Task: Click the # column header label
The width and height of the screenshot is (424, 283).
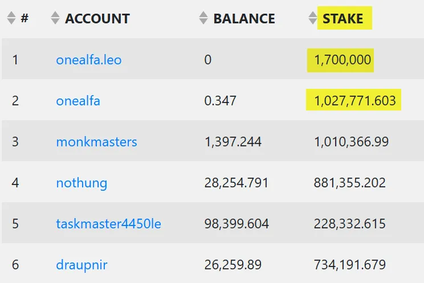Action: (x=25, y=18)
